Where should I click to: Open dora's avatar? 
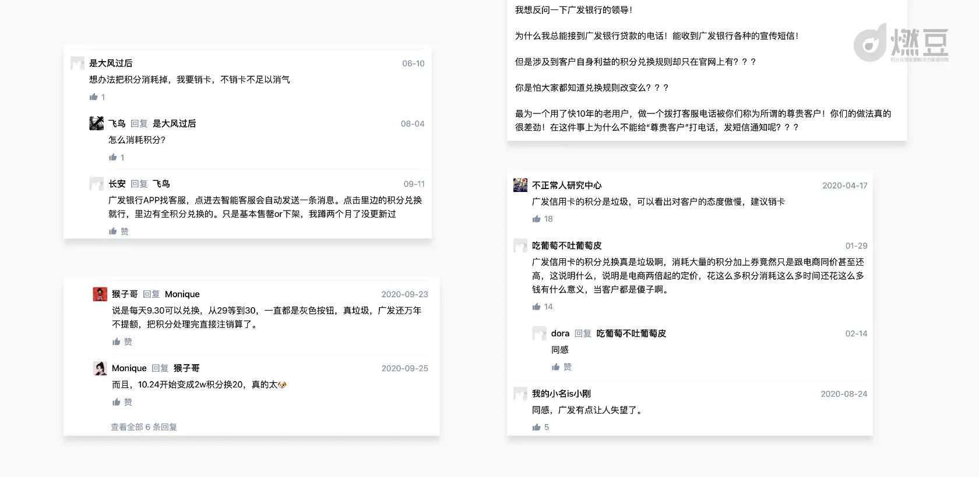(x=540, y=333)
